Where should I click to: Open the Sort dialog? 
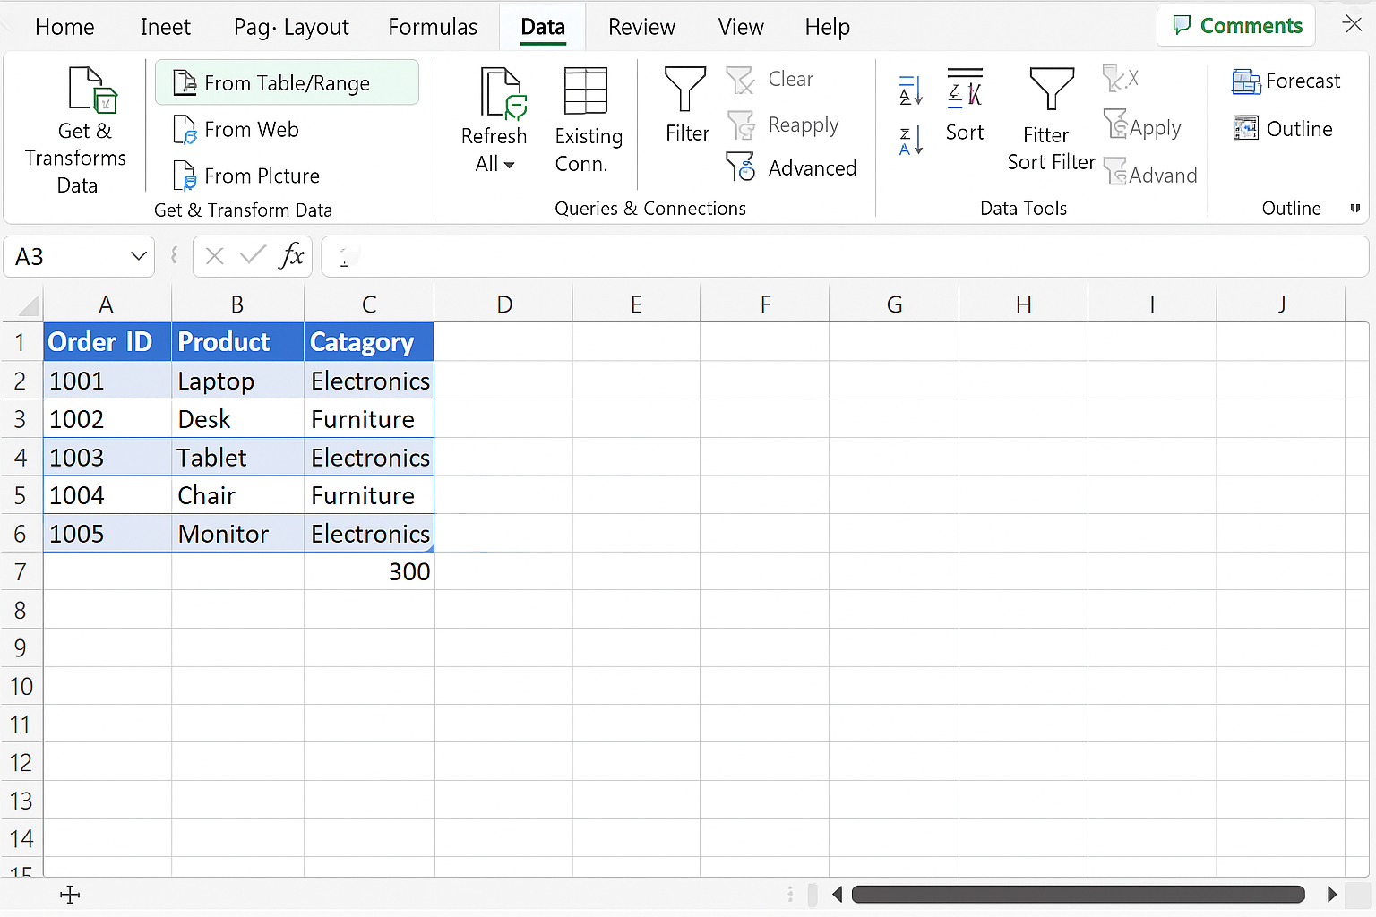coord(965,105)
